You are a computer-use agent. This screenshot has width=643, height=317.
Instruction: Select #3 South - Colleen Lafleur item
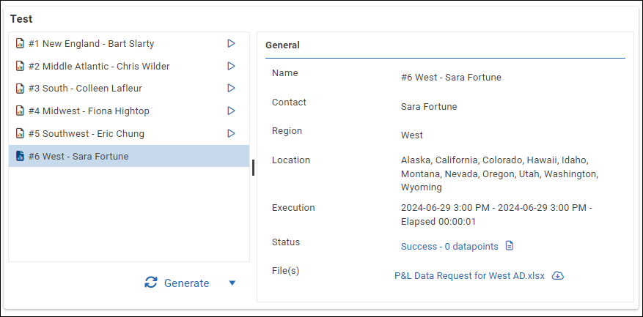coord(85,89)
